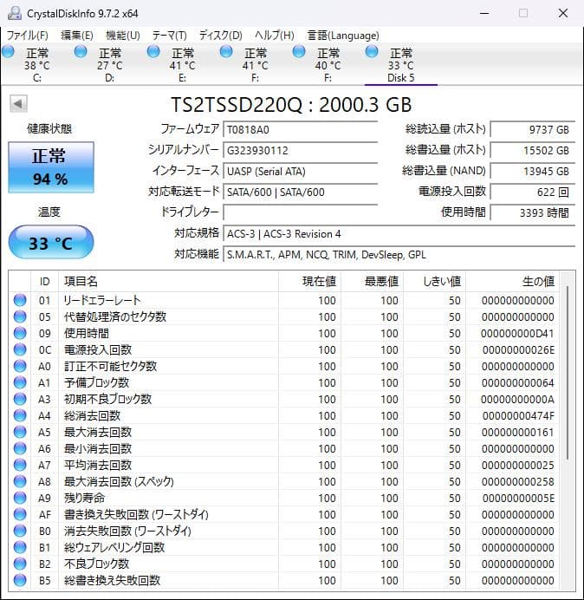Click the 最悪値 column header
The height and width of the screenshot is (600, 584).
pyautogui.click(x=372, y=281)
